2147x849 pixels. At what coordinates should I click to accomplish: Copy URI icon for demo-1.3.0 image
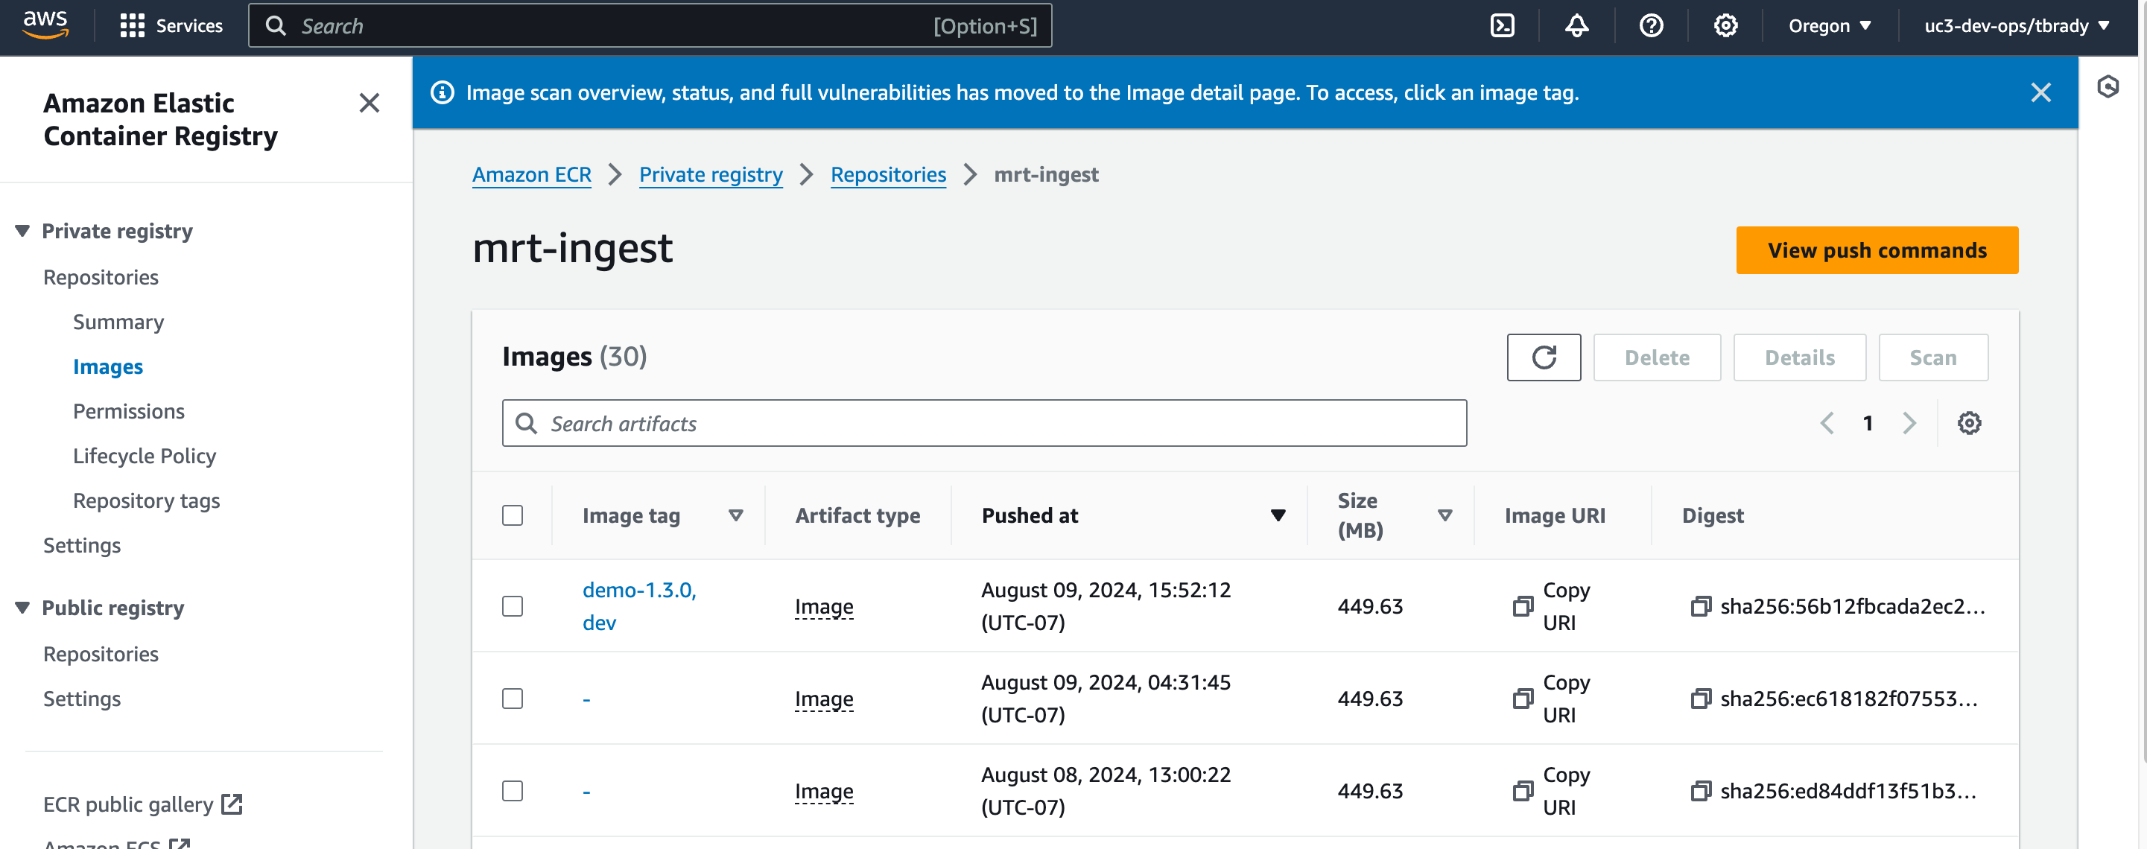[x=1523, y=606]
